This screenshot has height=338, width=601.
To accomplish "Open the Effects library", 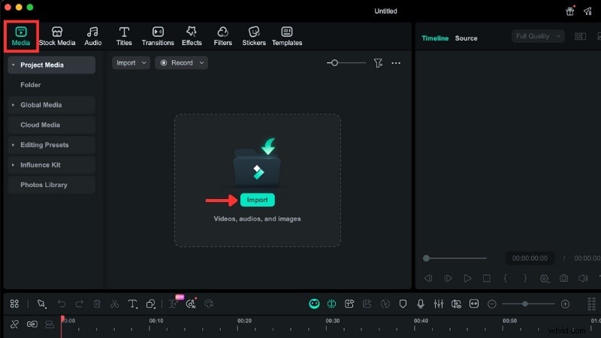I will [192, 36].
